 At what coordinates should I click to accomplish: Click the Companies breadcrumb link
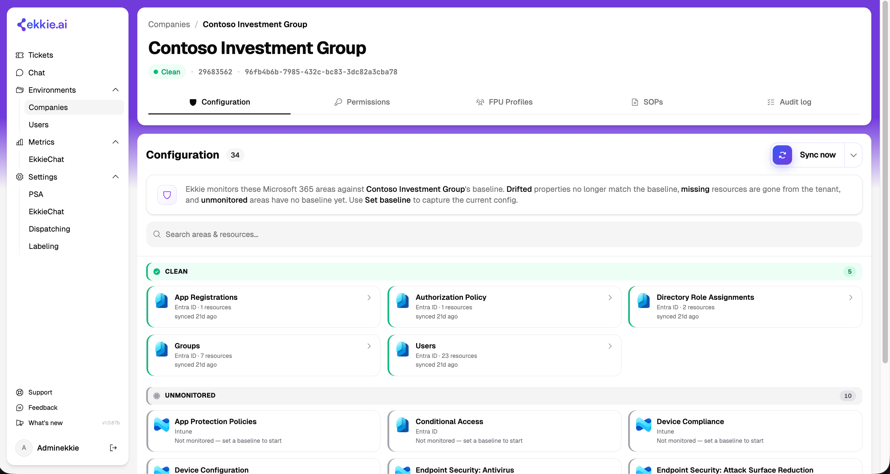tap(169, 24)
